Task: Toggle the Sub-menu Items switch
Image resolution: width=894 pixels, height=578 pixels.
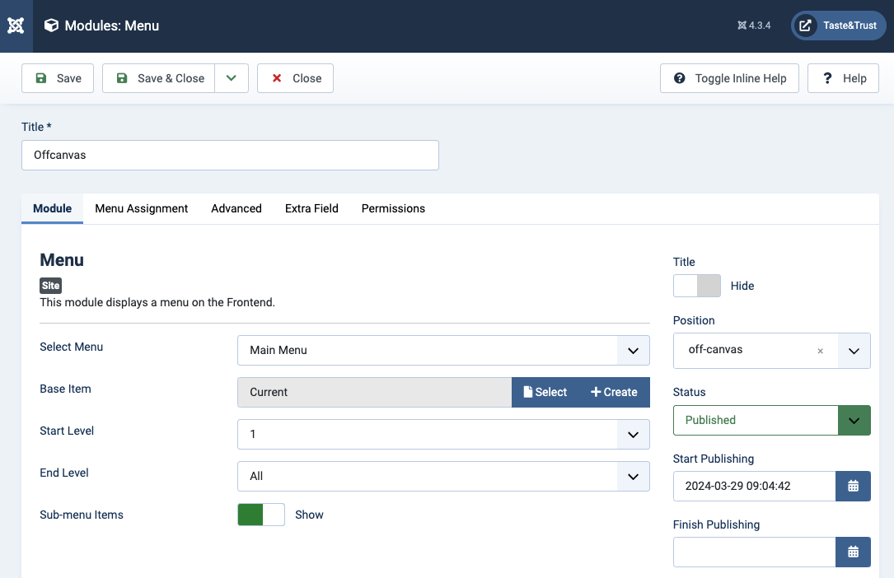Action: pyautogui.click(x=261, y=515)
